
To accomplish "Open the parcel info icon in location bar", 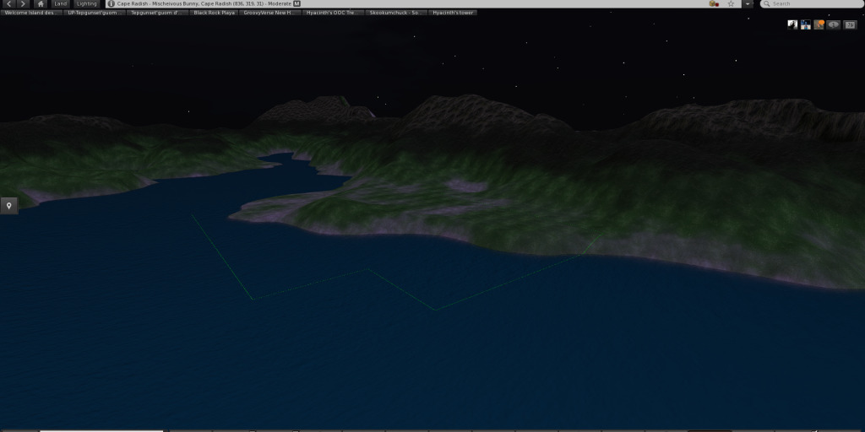I will 112,3.
